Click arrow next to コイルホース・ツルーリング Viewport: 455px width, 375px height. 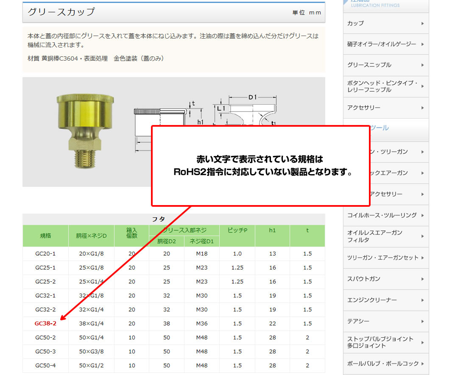(422, 216)
